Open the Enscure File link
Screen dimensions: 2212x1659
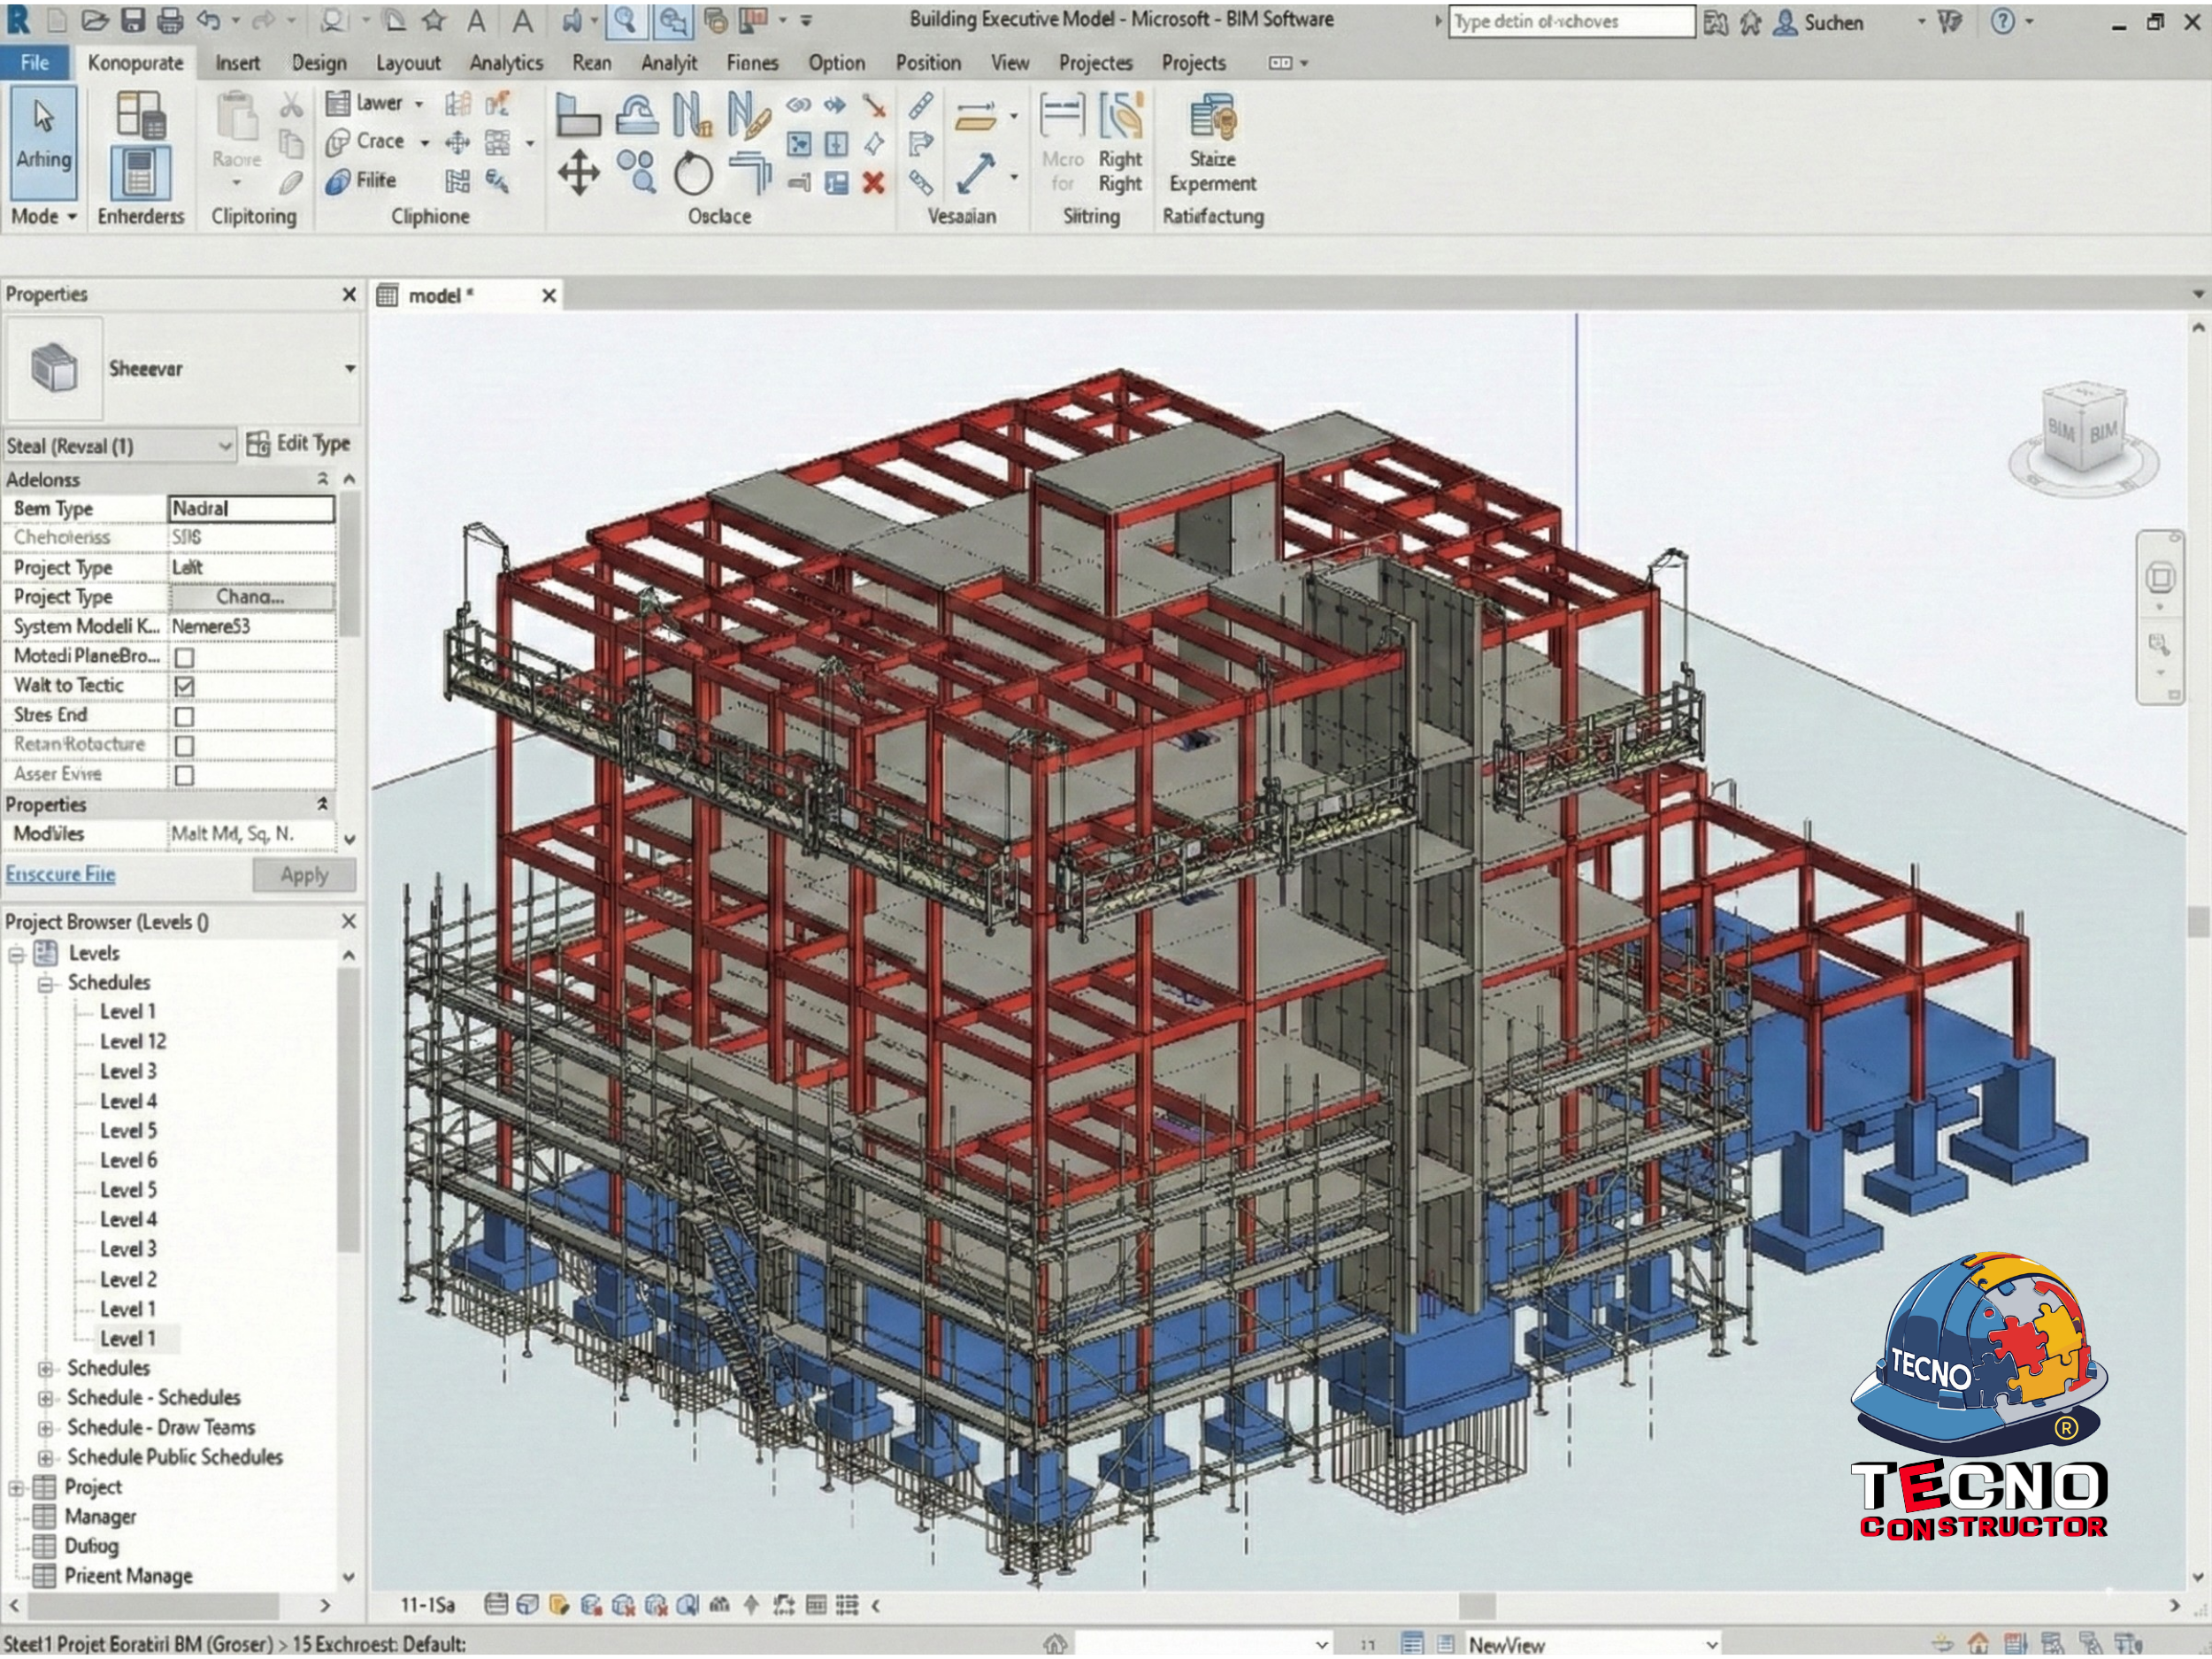tap(60, 874)
